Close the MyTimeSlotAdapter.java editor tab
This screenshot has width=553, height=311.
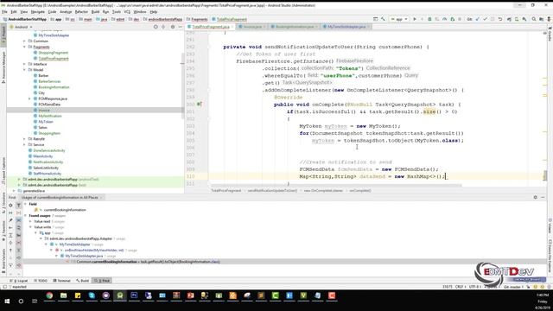369,27
